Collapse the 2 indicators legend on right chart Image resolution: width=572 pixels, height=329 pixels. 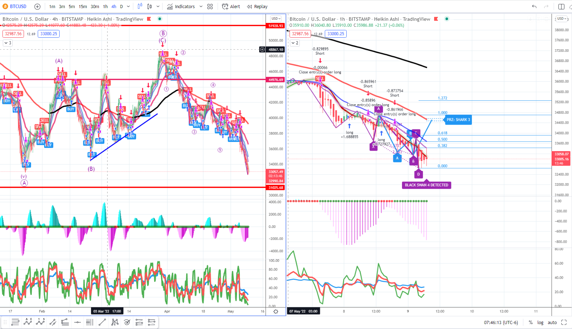(x=295, y=43)
